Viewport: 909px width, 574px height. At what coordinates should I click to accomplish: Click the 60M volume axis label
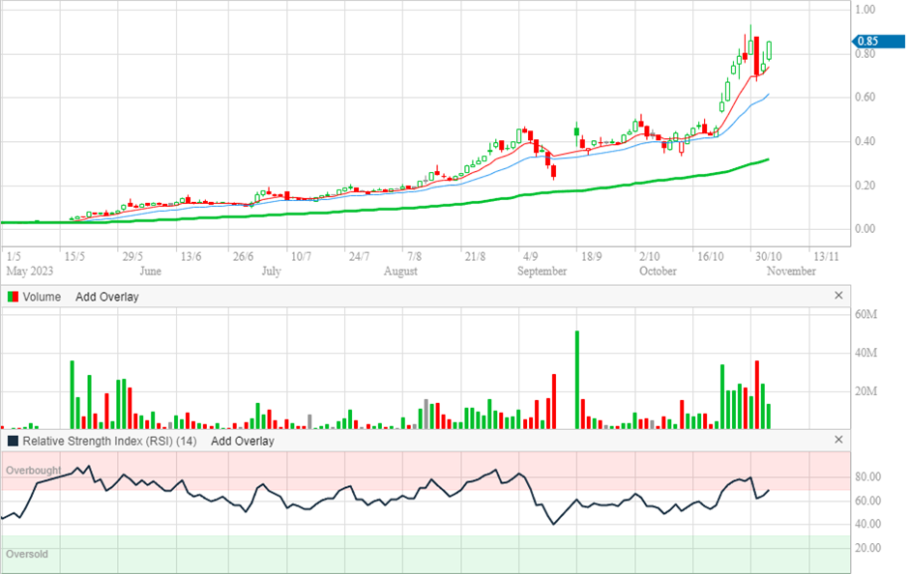point(865,314)
